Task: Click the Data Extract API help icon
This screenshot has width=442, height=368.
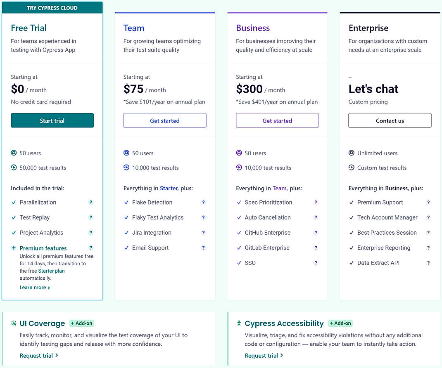Action: coord(428,263)
